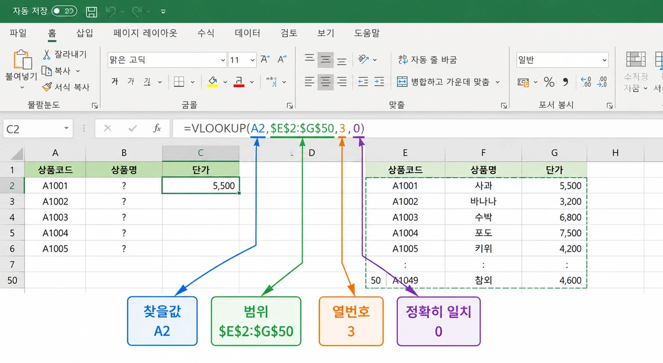Switch to the 삽입 tab

click(x=85, y=33)
